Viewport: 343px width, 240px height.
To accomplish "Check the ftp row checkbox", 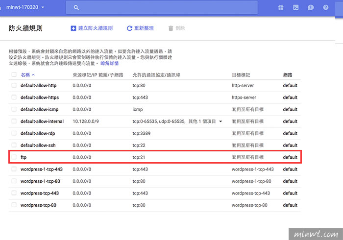I will pyautogui.click(x=14, y=157).
